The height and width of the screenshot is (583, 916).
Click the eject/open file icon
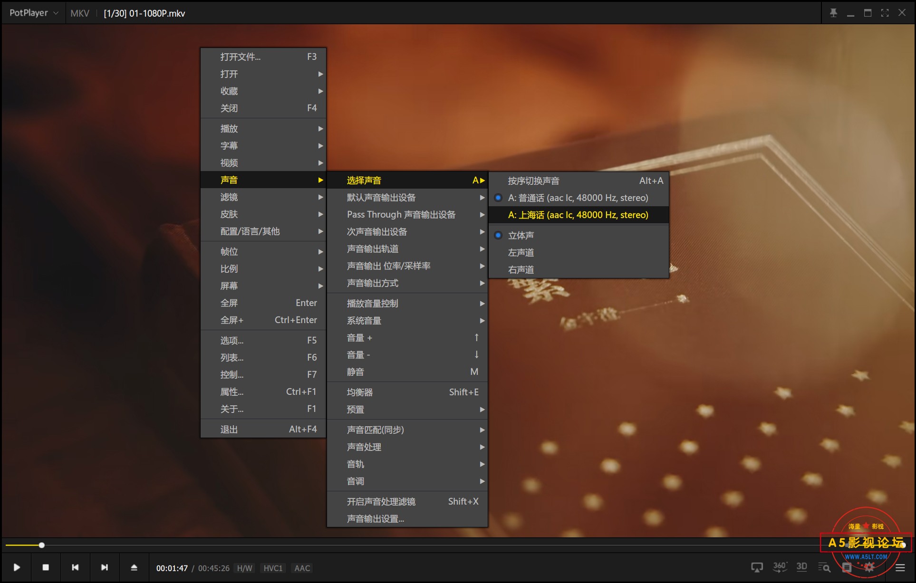point(134,567)
